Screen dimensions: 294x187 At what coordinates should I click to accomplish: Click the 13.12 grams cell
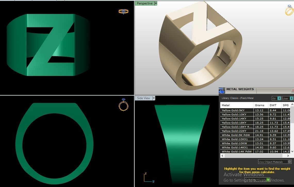[x=261, y=110]
